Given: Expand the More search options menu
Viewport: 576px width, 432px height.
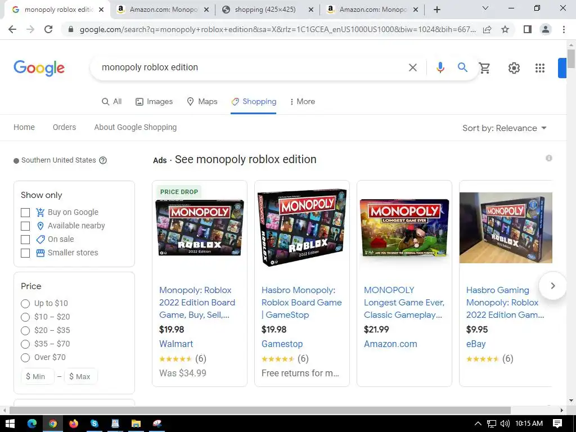Looking at the screenshot, I should pos(302,101).
